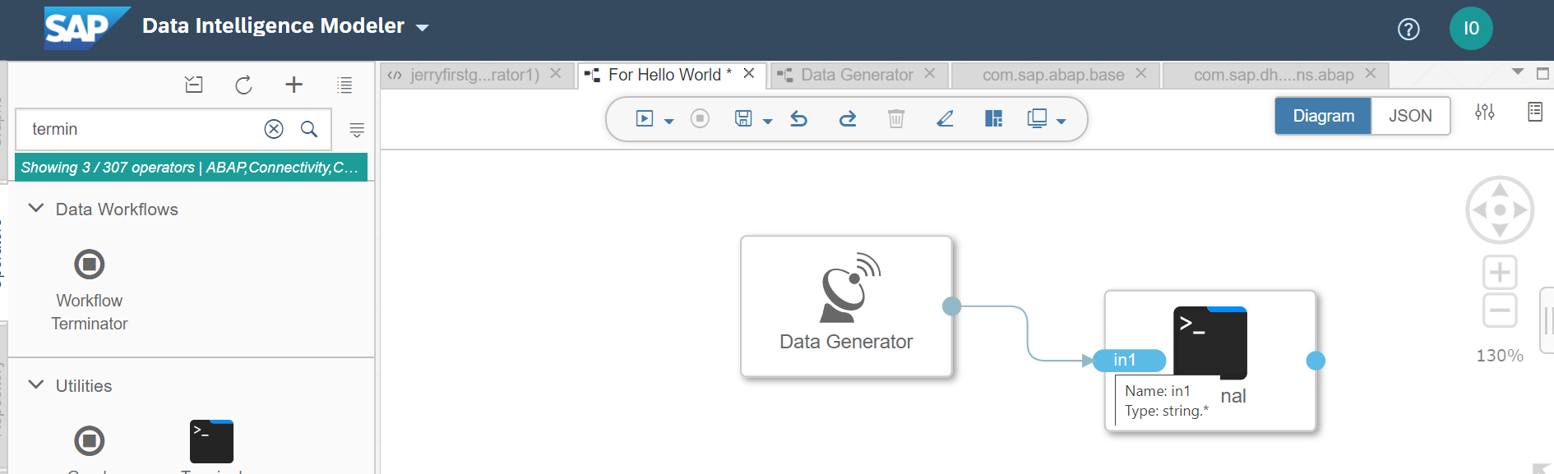The height and width of the screenshot is (474, 1554).
Task: Open the operator category filter icon
Action: (357, 130)
